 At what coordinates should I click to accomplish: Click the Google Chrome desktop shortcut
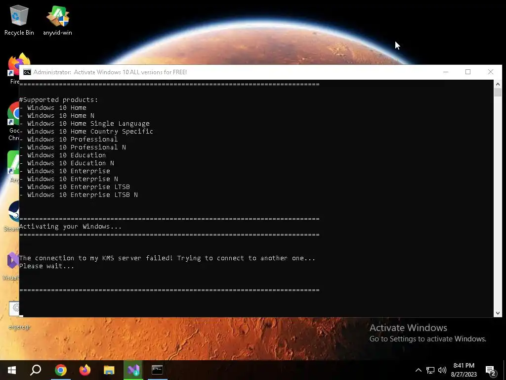coord(13,121)
